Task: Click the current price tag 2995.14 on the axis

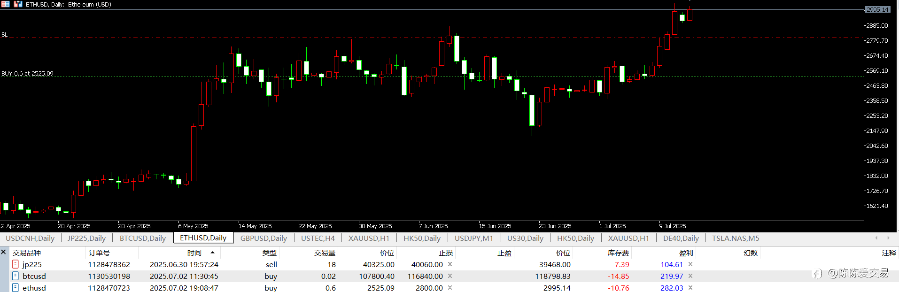Action: [877, 9]
